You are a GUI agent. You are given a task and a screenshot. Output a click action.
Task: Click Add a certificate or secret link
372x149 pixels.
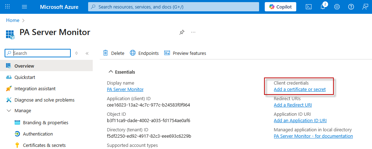tap(299, 90)
